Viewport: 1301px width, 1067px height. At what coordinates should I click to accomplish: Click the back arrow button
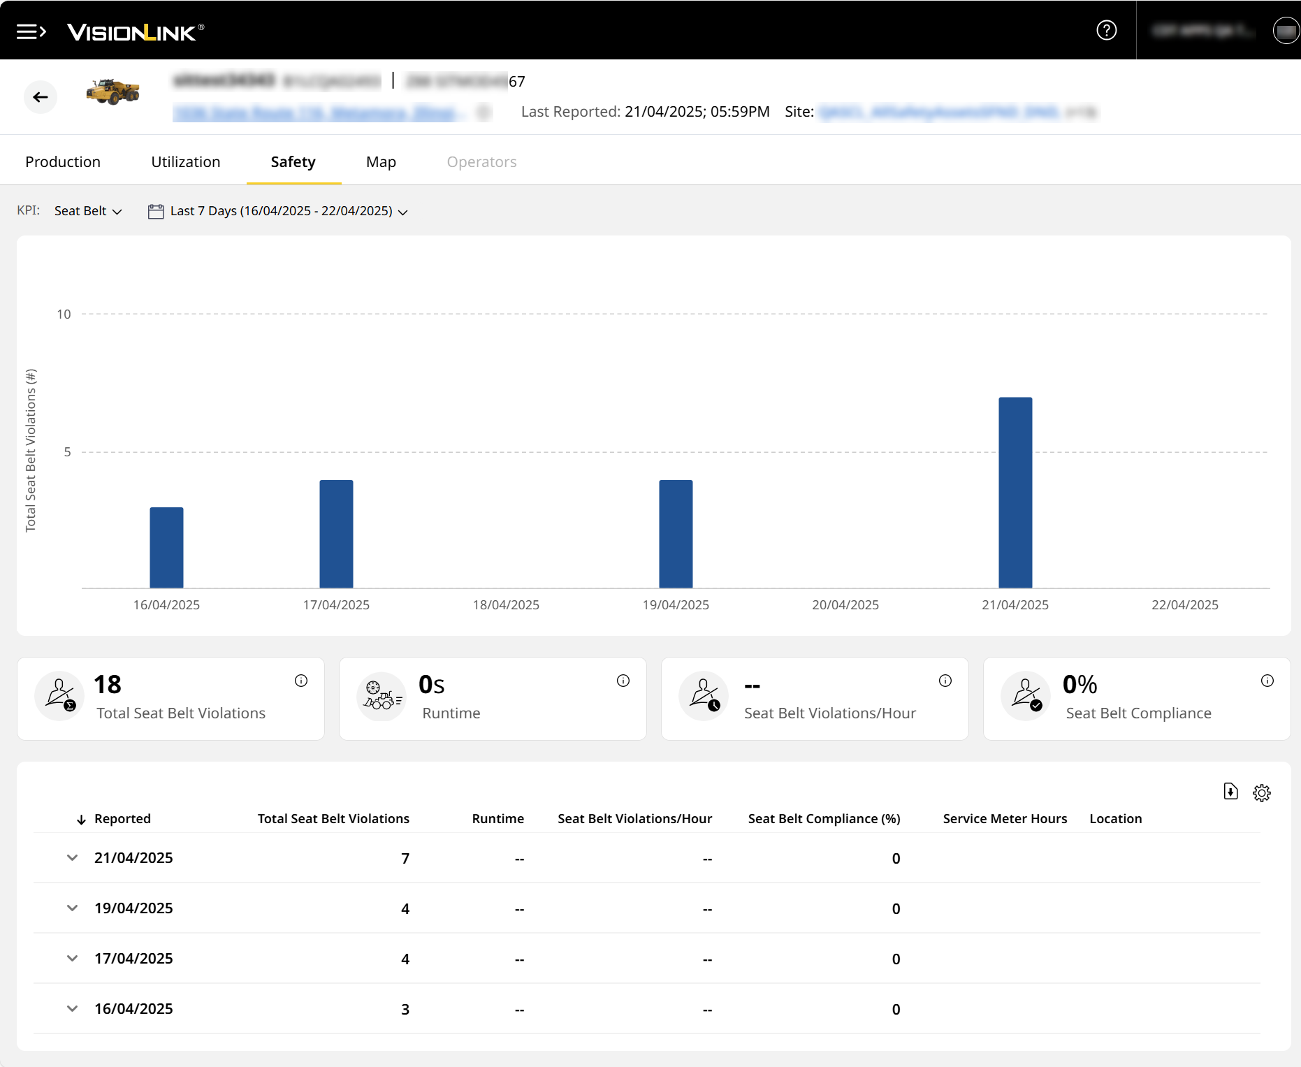[x=41, y=97]
